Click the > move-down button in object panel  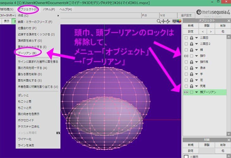pyautogui.click(x=211, y=32)
